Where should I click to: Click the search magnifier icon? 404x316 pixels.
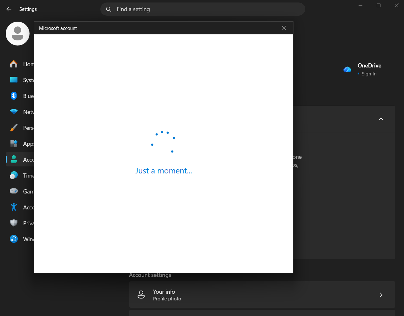(x=109, y=9)
